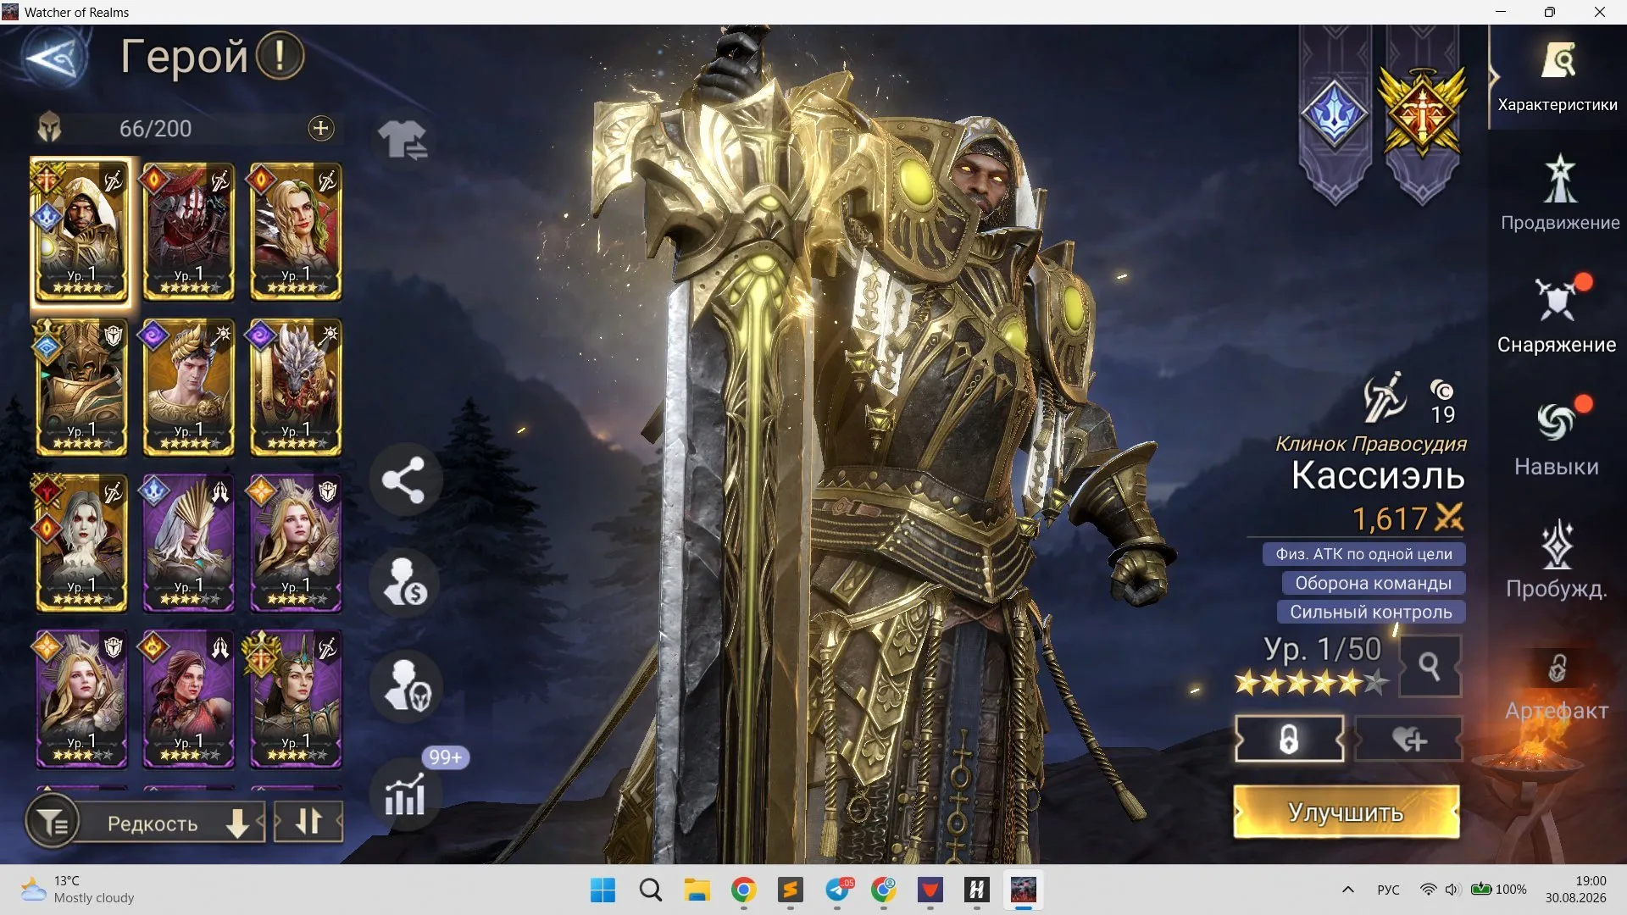This screenshot has height=915, width=1627.
Task: Click the Сильный контроль tag
Action: [x=1371, y=612]
